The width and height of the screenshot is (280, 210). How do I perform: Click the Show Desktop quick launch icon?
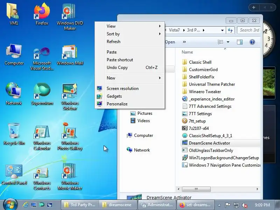(34, 205)
